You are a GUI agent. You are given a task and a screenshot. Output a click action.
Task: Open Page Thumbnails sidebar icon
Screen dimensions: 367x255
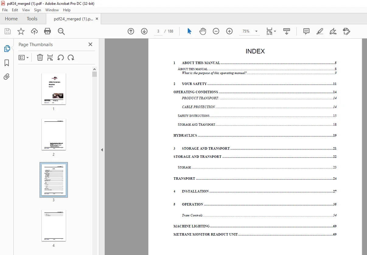(7, 49)
